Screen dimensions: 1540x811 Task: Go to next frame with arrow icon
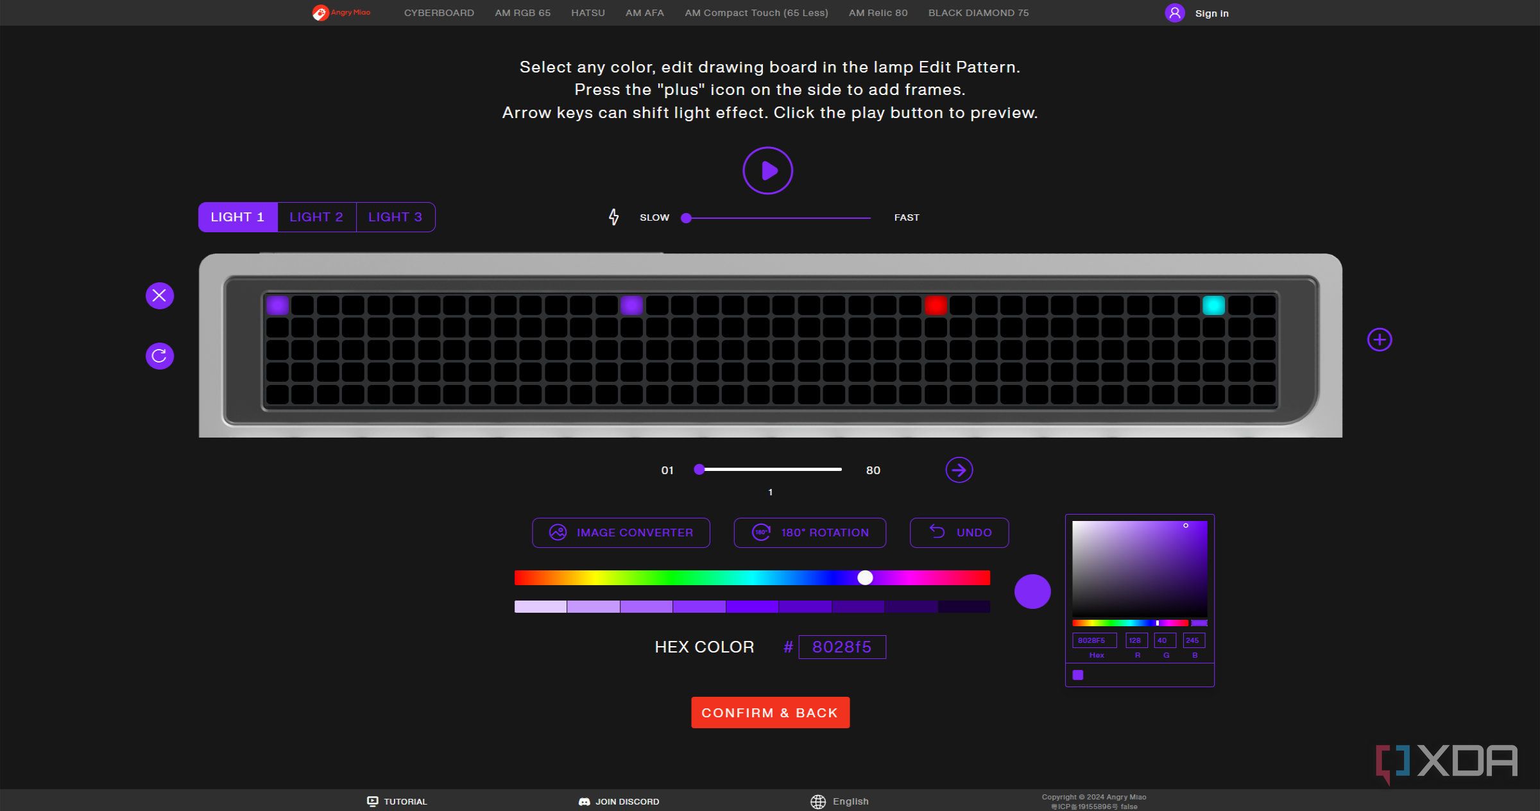tap(959, 470)
